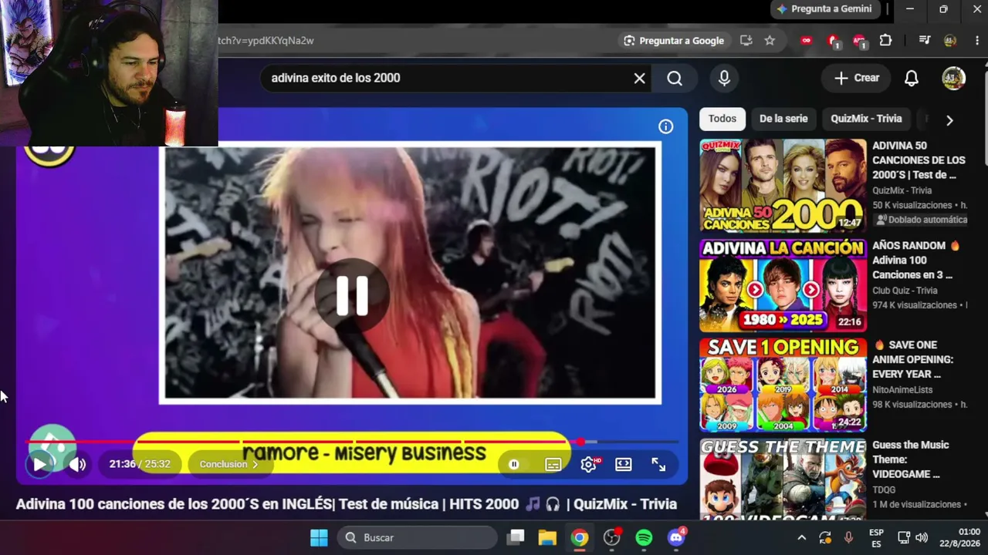Select the Todos filter chip
The width and height of the screenshot is (988, 555).
[x=722, y=119]
